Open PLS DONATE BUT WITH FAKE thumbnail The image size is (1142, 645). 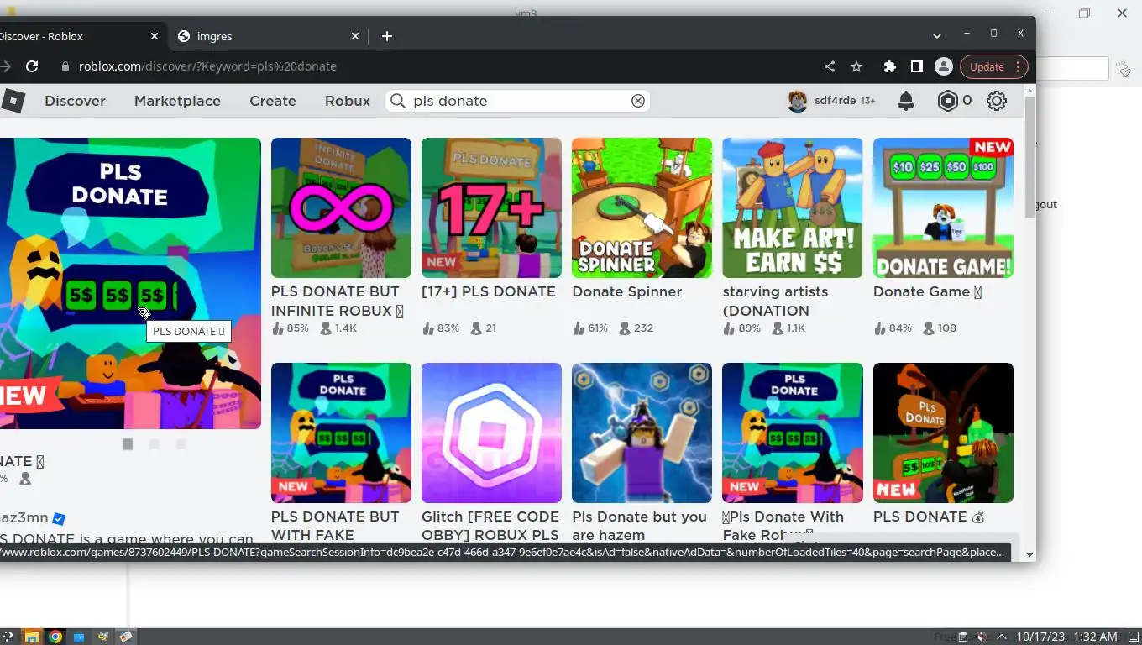(x=341, y=433)
